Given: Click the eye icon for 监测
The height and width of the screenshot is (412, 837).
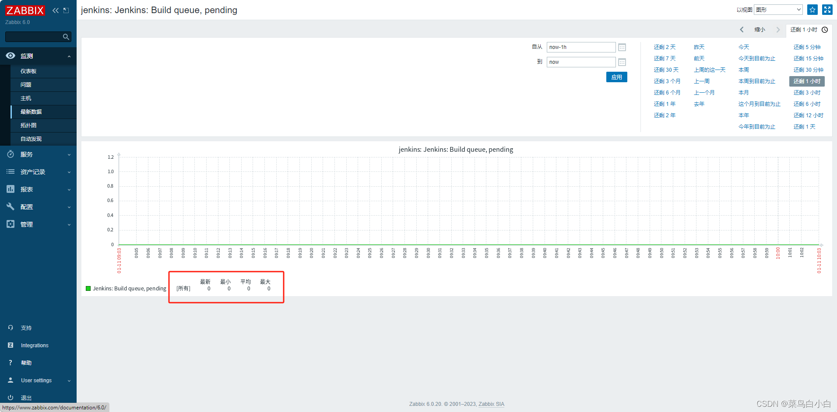Looking at the screenshot, I should [11, 56].
